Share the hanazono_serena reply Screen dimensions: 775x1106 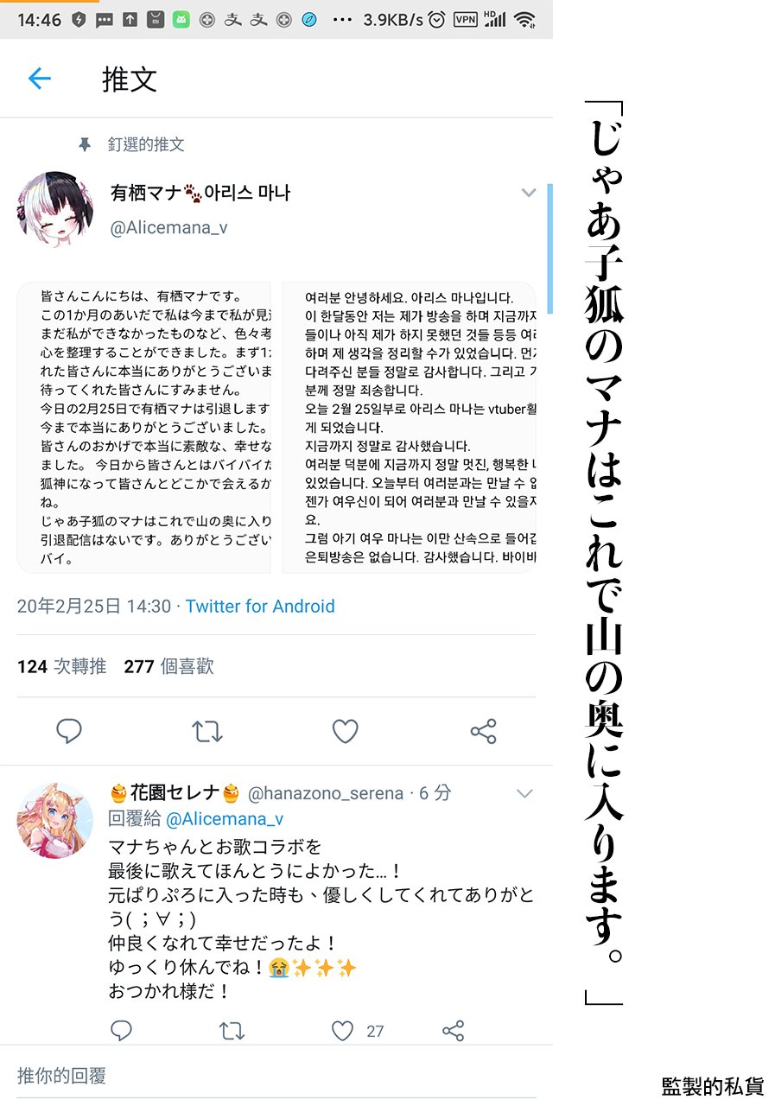pyautogui.click(x=454, y=1030)
